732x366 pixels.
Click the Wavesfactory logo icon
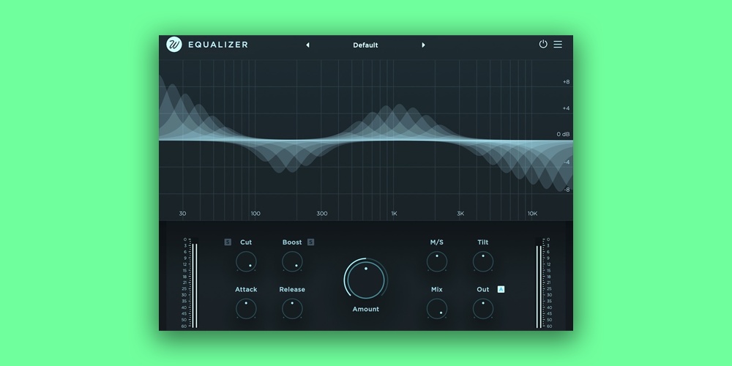(174, 45)
